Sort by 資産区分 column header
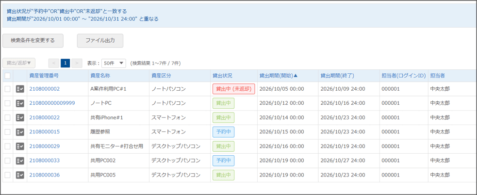477x195 pixels. (161, 76)
